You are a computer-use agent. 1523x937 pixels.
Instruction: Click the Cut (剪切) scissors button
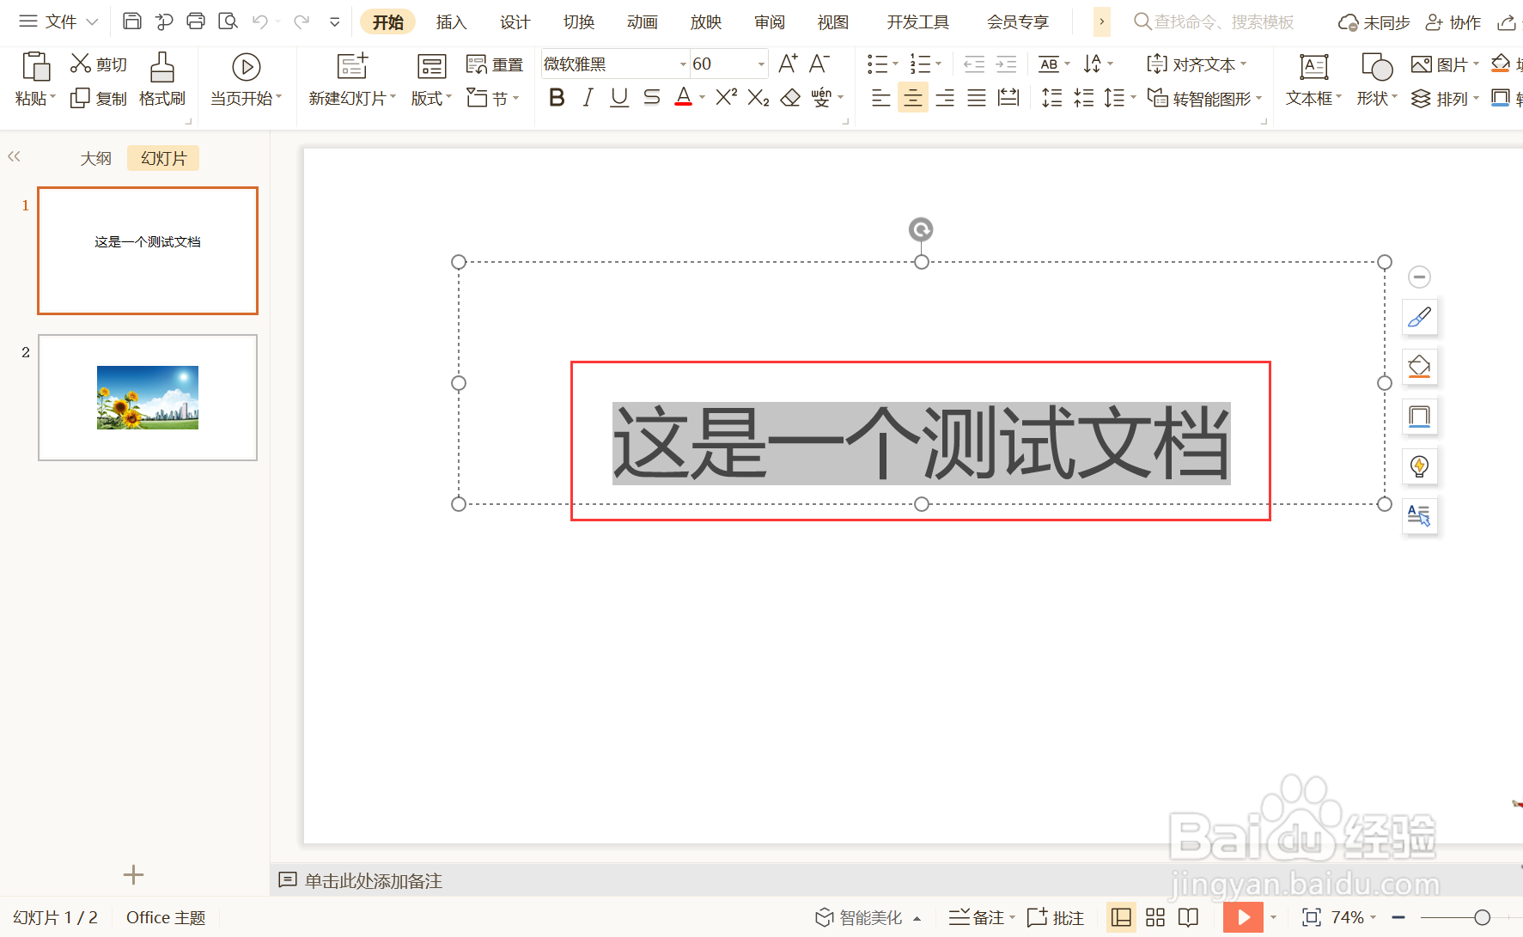tap(99, 64)
